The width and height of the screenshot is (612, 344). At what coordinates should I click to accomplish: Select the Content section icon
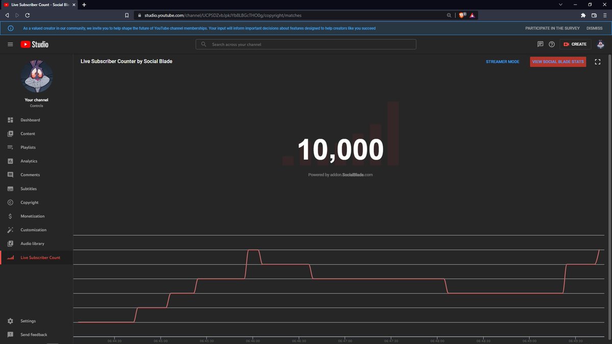tap(10, 134)
